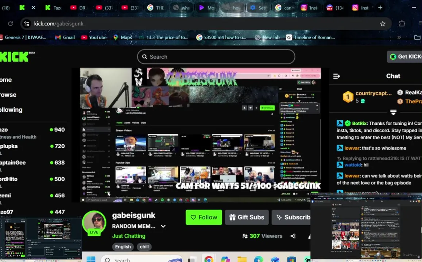Screen dimensions: 422x262
Task: Follow the gabeisgunk channel
Action: pos(204,217)
